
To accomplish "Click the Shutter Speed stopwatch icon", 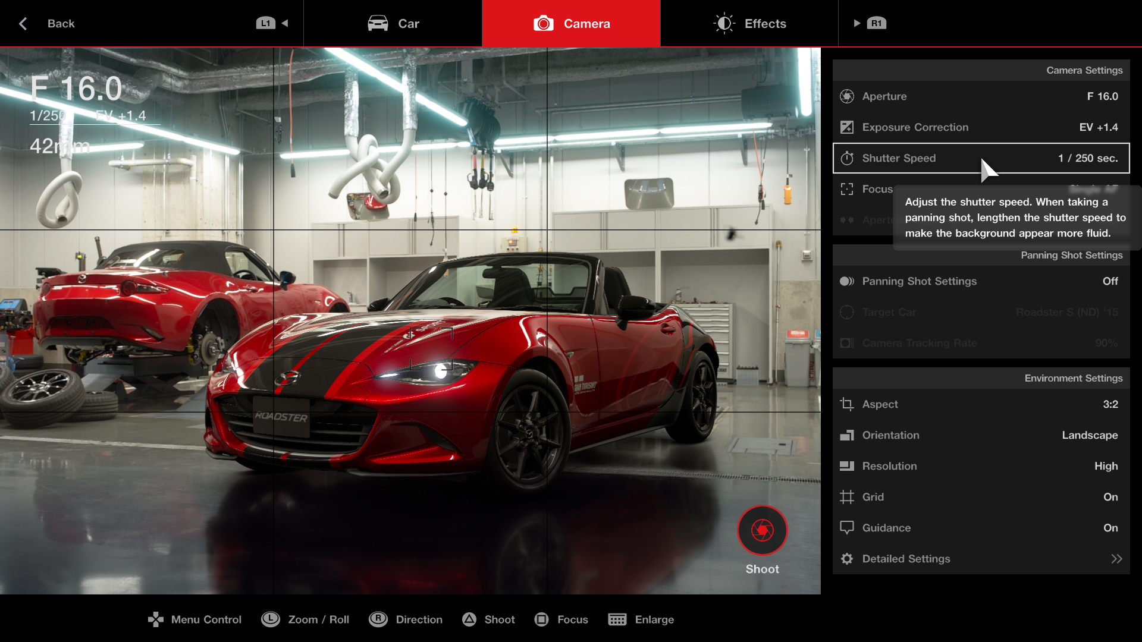I will click(x=847, y=158).
